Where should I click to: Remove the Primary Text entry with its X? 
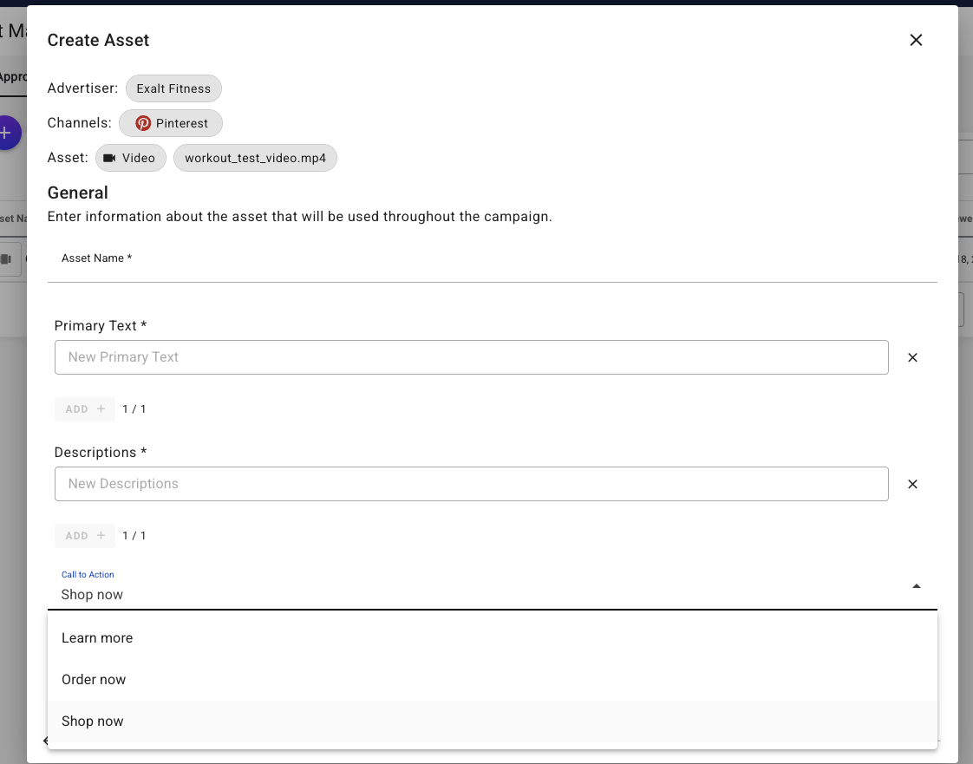(x=912, y=357)
